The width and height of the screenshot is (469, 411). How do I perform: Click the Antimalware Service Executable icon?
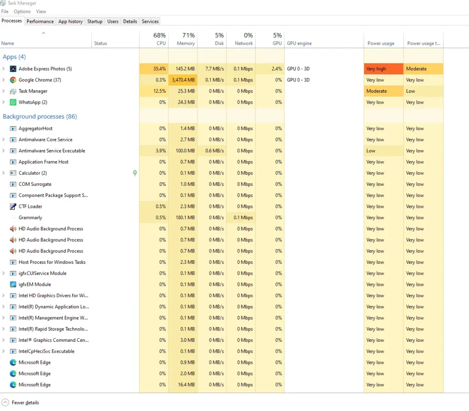(x=13, y=150)
